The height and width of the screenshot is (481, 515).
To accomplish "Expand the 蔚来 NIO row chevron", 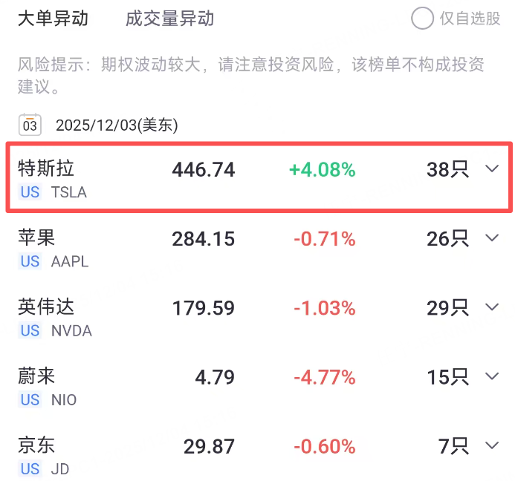I will point(492,376).
